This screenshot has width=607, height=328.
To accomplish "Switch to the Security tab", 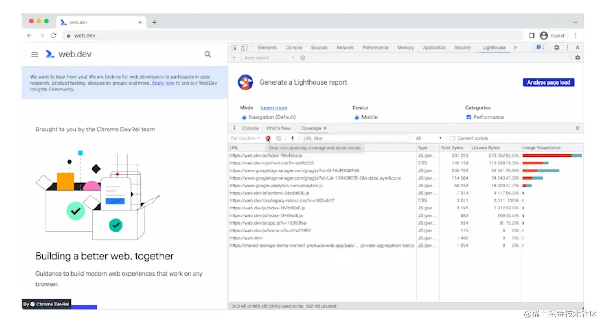I will [x=463, y=47].
